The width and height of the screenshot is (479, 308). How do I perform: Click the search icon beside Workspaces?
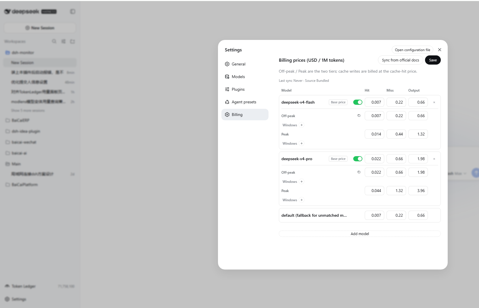[54, 41]
